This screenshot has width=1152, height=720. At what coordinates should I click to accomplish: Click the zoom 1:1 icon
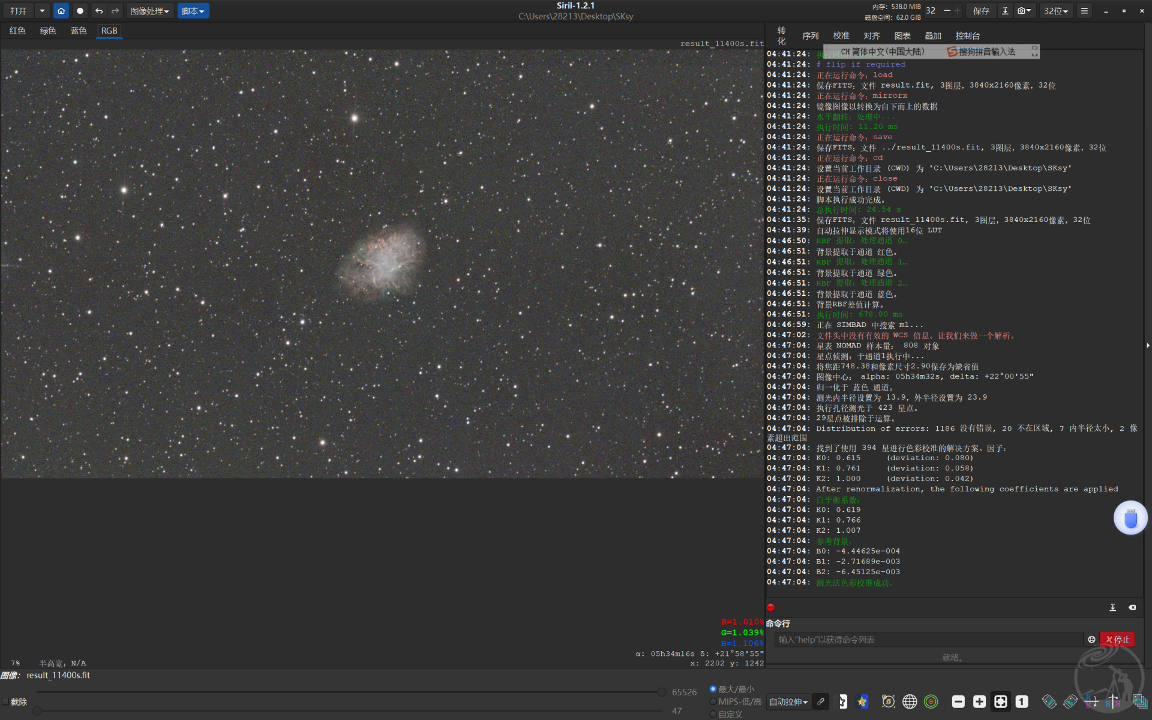1022,701
